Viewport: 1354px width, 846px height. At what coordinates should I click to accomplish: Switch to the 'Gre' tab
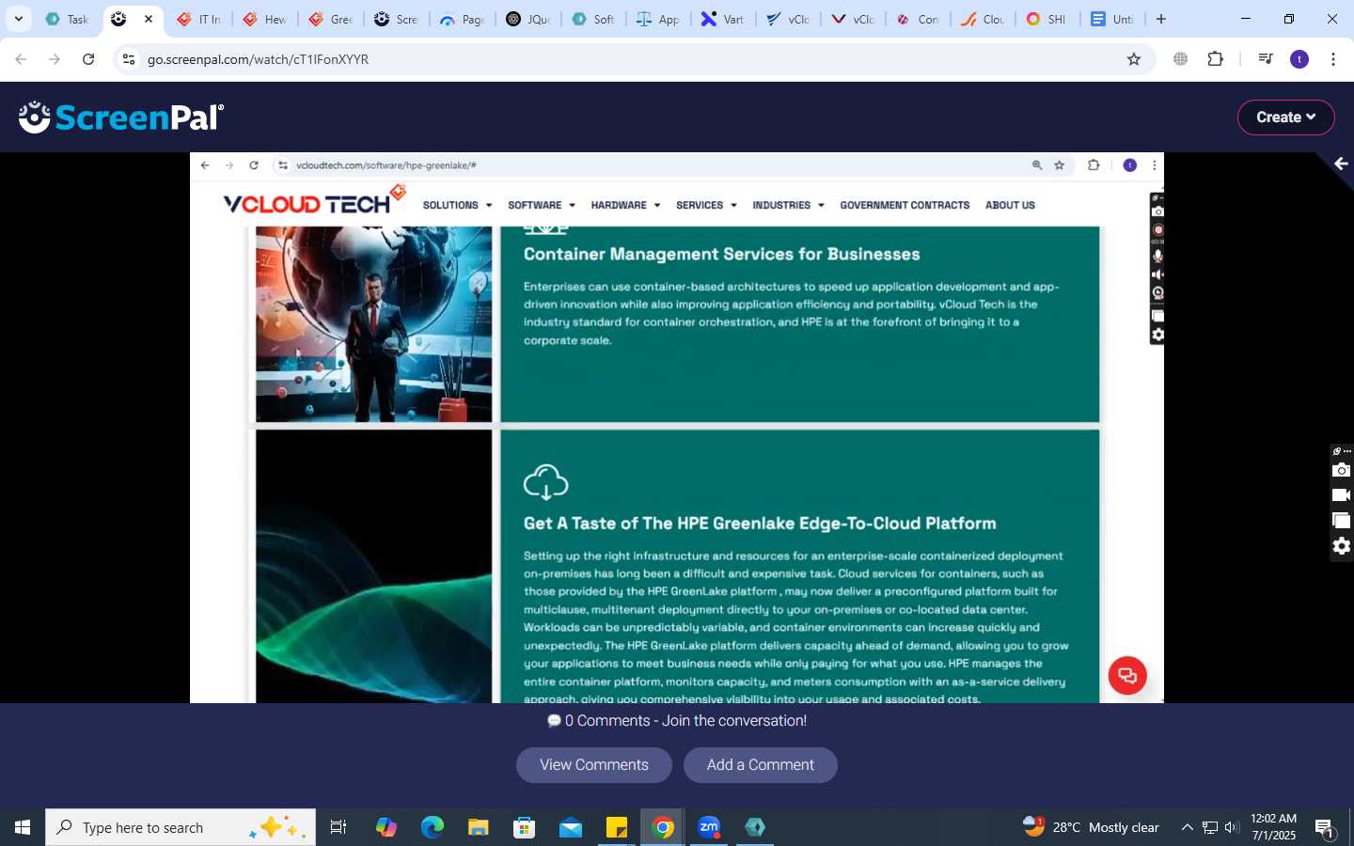click(x=331, y=19)
